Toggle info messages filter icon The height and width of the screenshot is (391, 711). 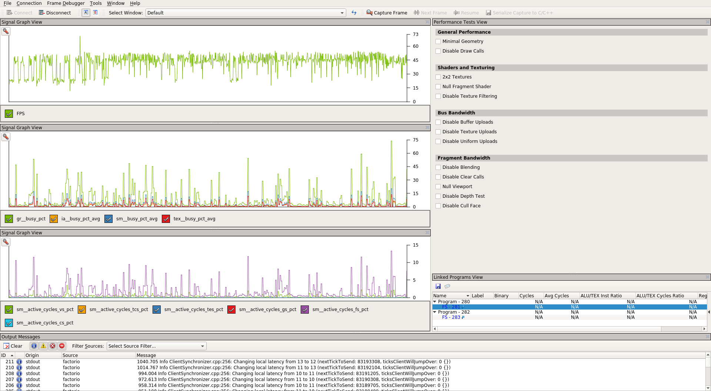[34, 346]
